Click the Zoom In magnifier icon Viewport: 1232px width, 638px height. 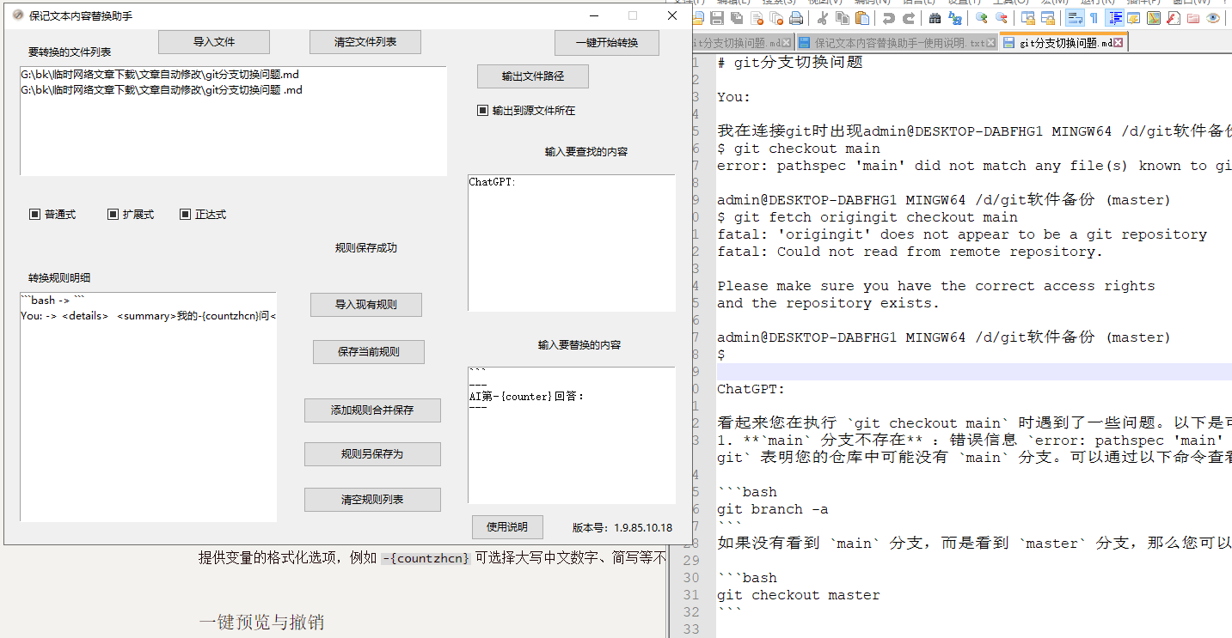pos(981,18)
